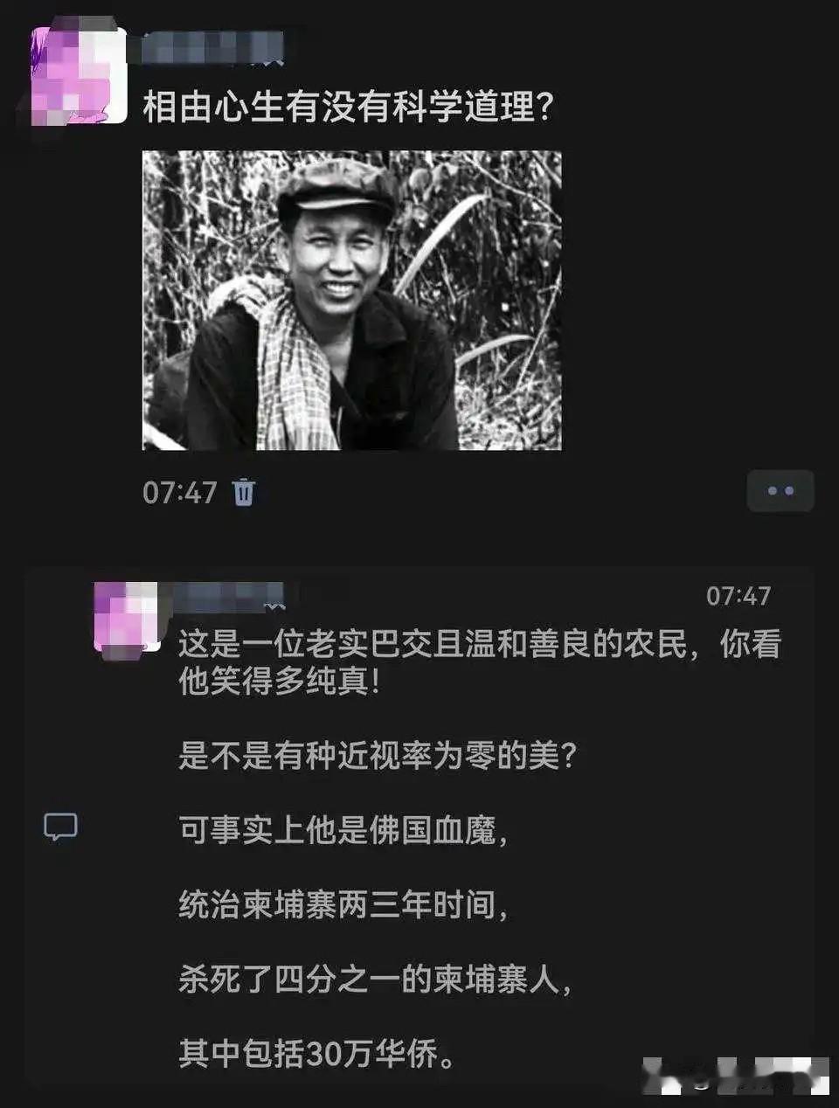
Task: Select the post author's blurred username
Action: (x=206, y=47)
